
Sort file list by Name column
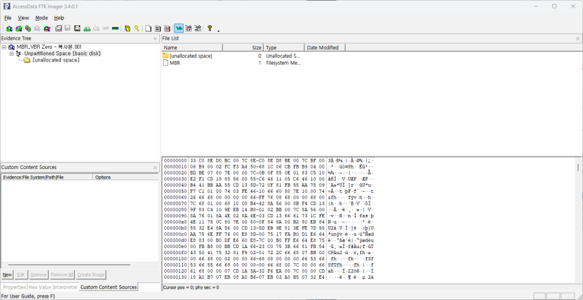click(192, 48)
